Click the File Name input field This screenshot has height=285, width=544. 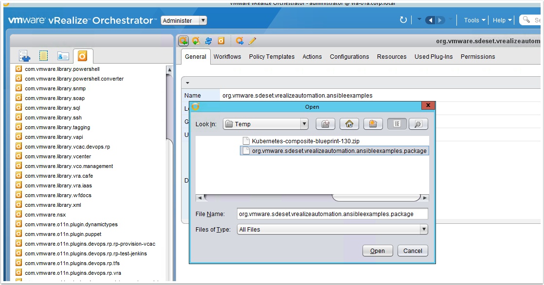pos(332,214)
